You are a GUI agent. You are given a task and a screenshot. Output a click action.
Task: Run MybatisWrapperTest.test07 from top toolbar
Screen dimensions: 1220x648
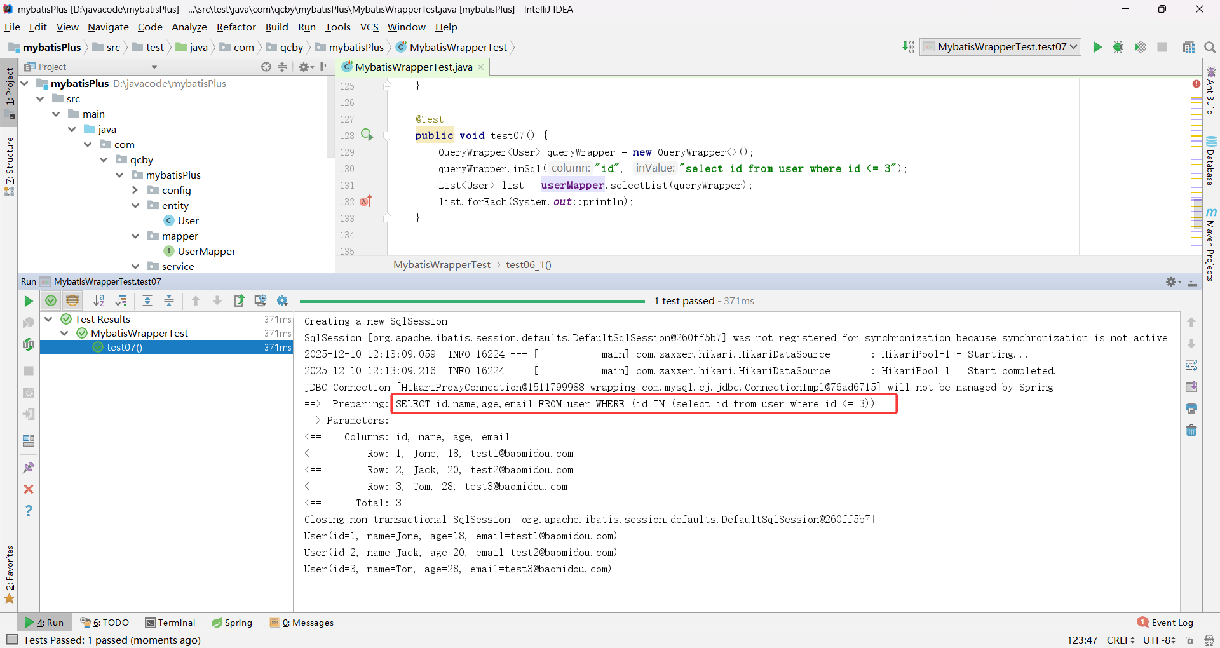(x=1097, y=47)
